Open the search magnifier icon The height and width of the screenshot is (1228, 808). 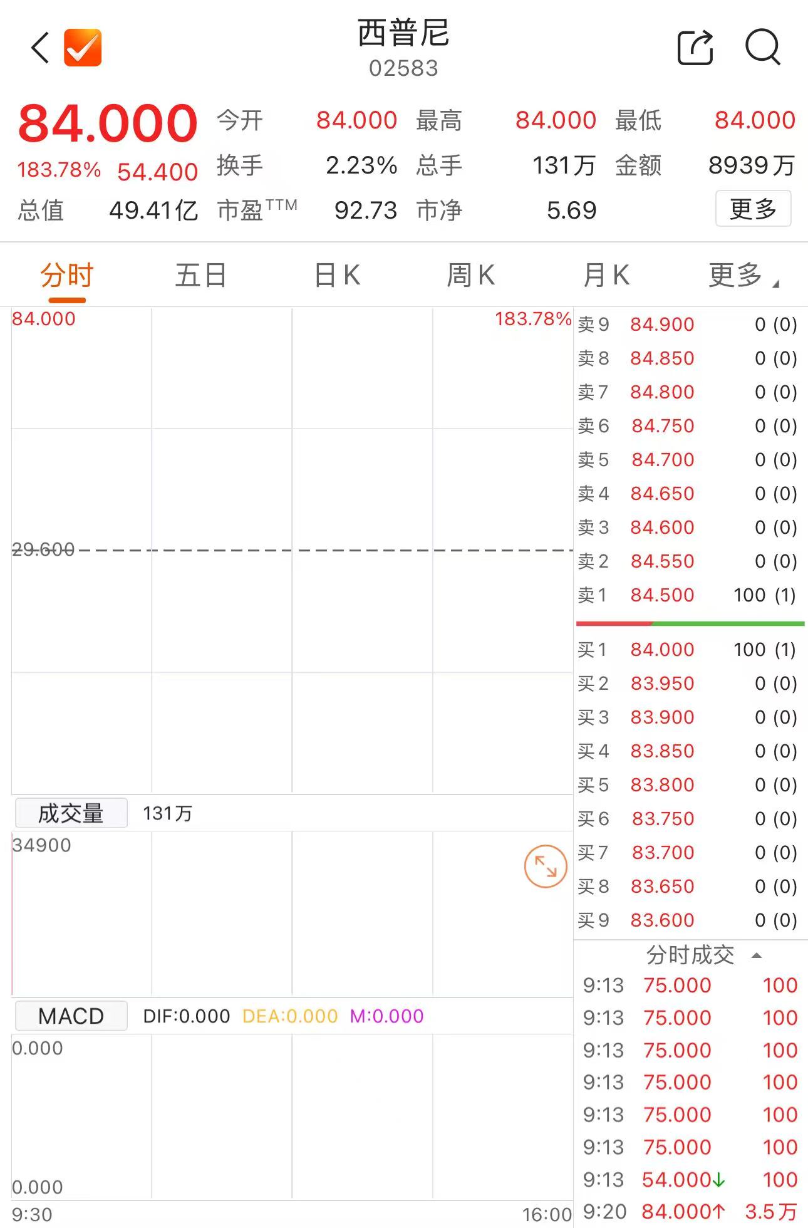pos(762,47)
